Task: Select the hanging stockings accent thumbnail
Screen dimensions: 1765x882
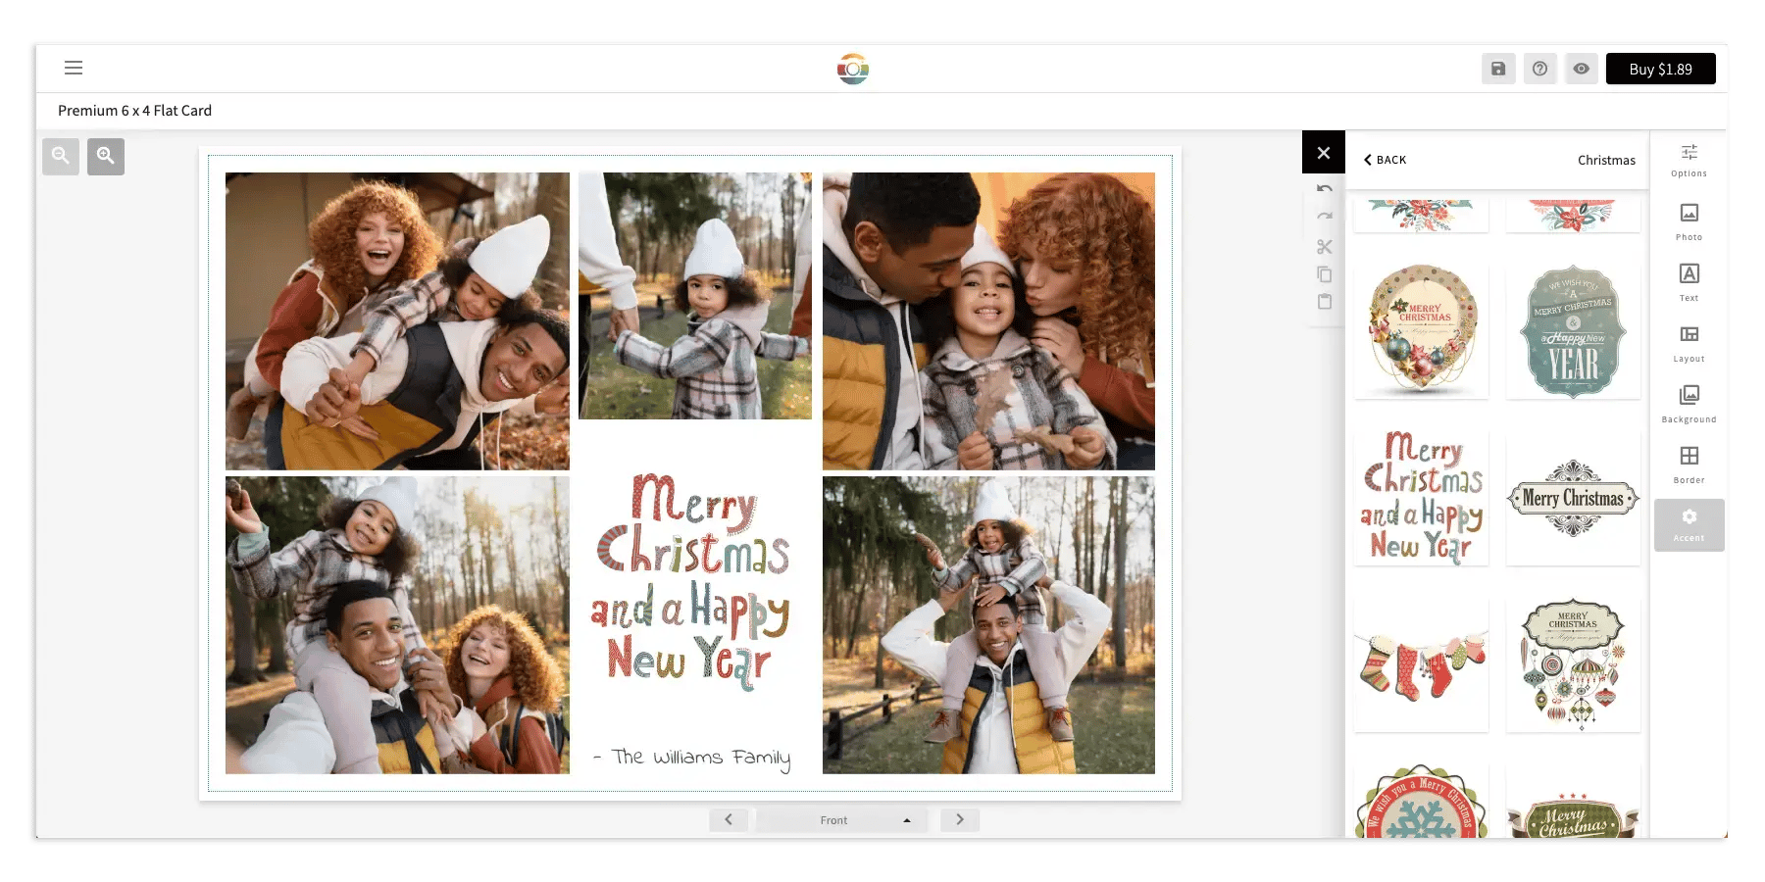Action: [x=1420, y=661]
